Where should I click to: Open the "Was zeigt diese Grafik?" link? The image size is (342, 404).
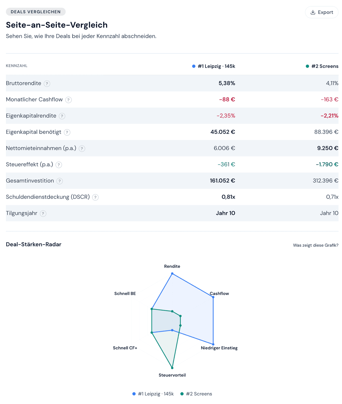(315, 245)
